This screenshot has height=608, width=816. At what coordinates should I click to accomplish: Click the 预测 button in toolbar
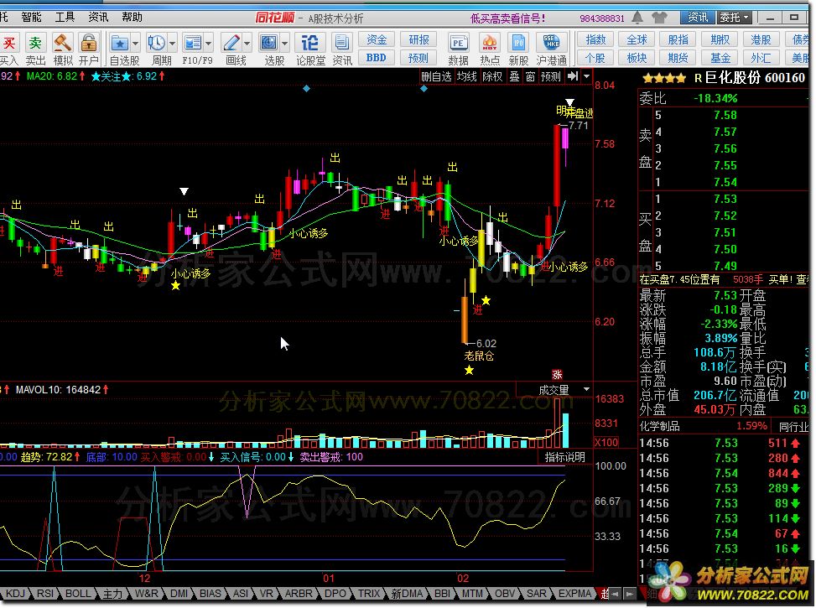(x=418, y=58)
